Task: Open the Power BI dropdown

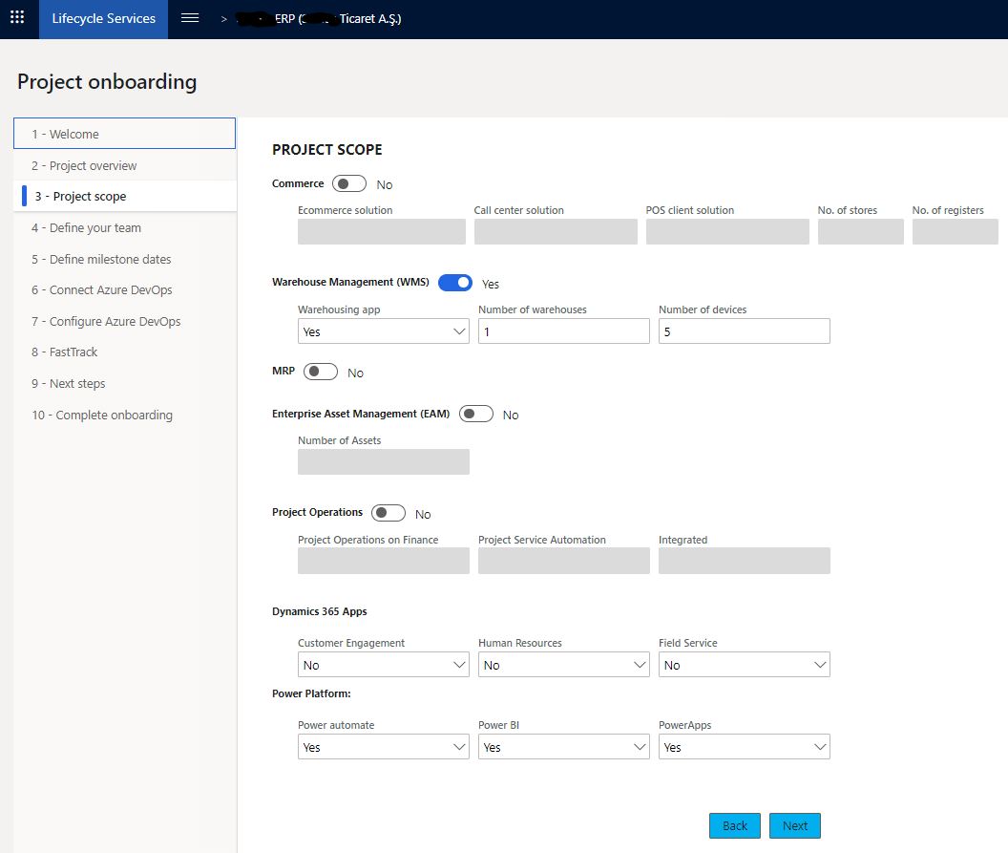Action: pyautogui.click(x=564, y=747)
